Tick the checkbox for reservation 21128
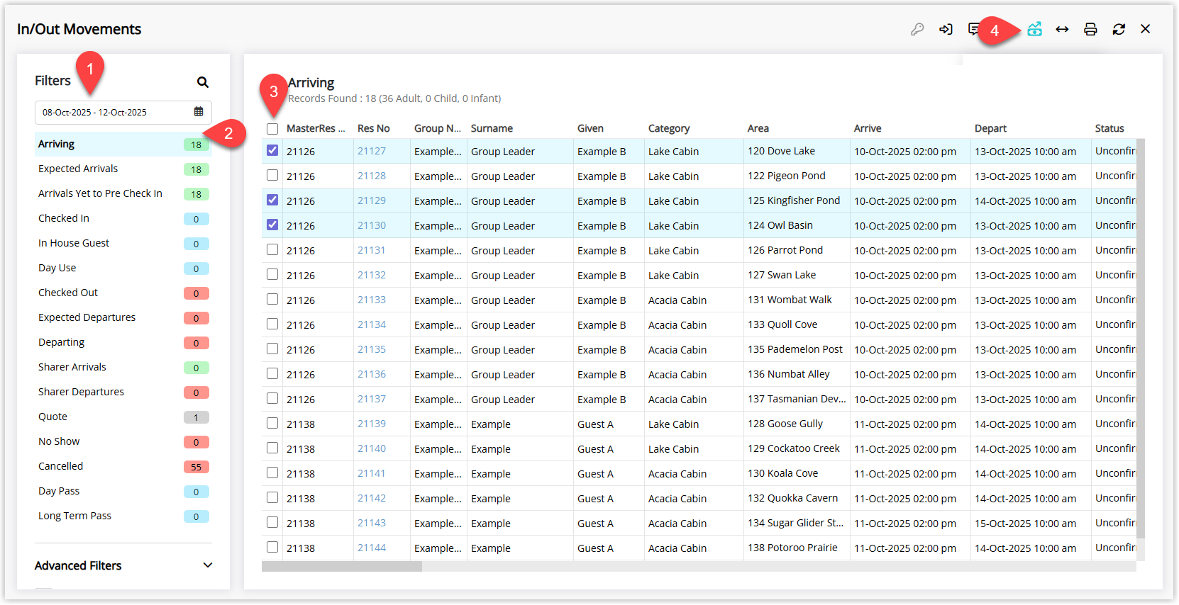Image resolution: width=1179 pixels, height=605 pixels. click(x=272, y=175)
